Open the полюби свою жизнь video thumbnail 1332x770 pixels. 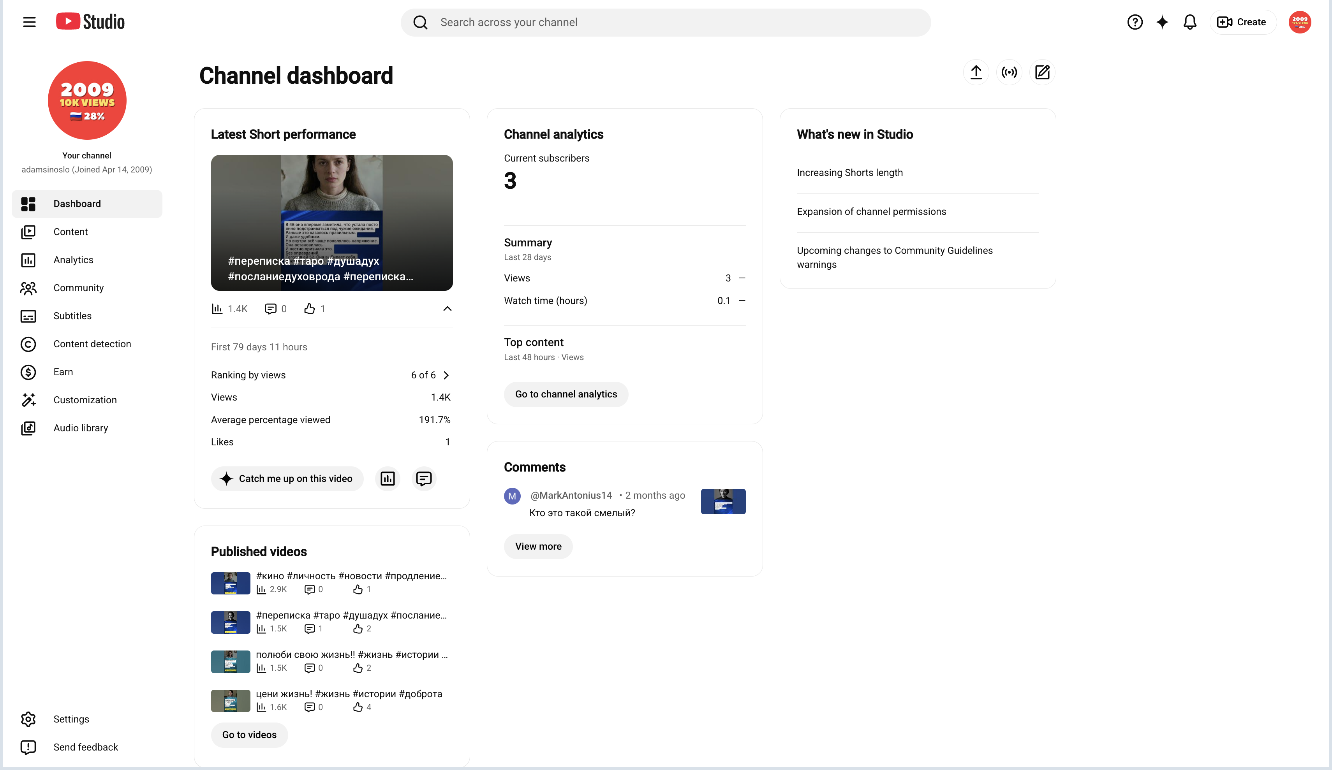[231, 662]
